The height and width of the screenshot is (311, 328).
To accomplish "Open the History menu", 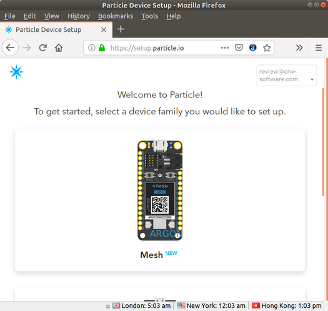I will pos(79,16).
